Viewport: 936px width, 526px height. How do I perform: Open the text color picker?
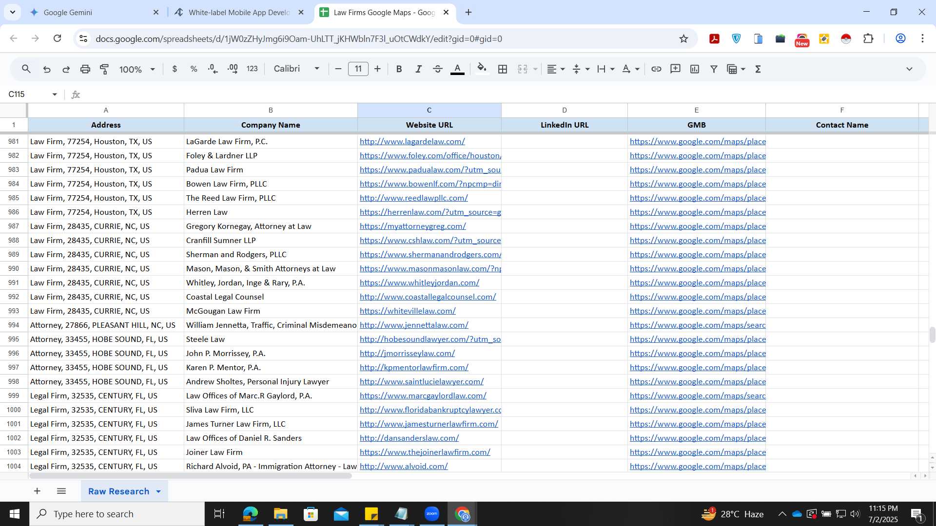(x=457, y=69)
